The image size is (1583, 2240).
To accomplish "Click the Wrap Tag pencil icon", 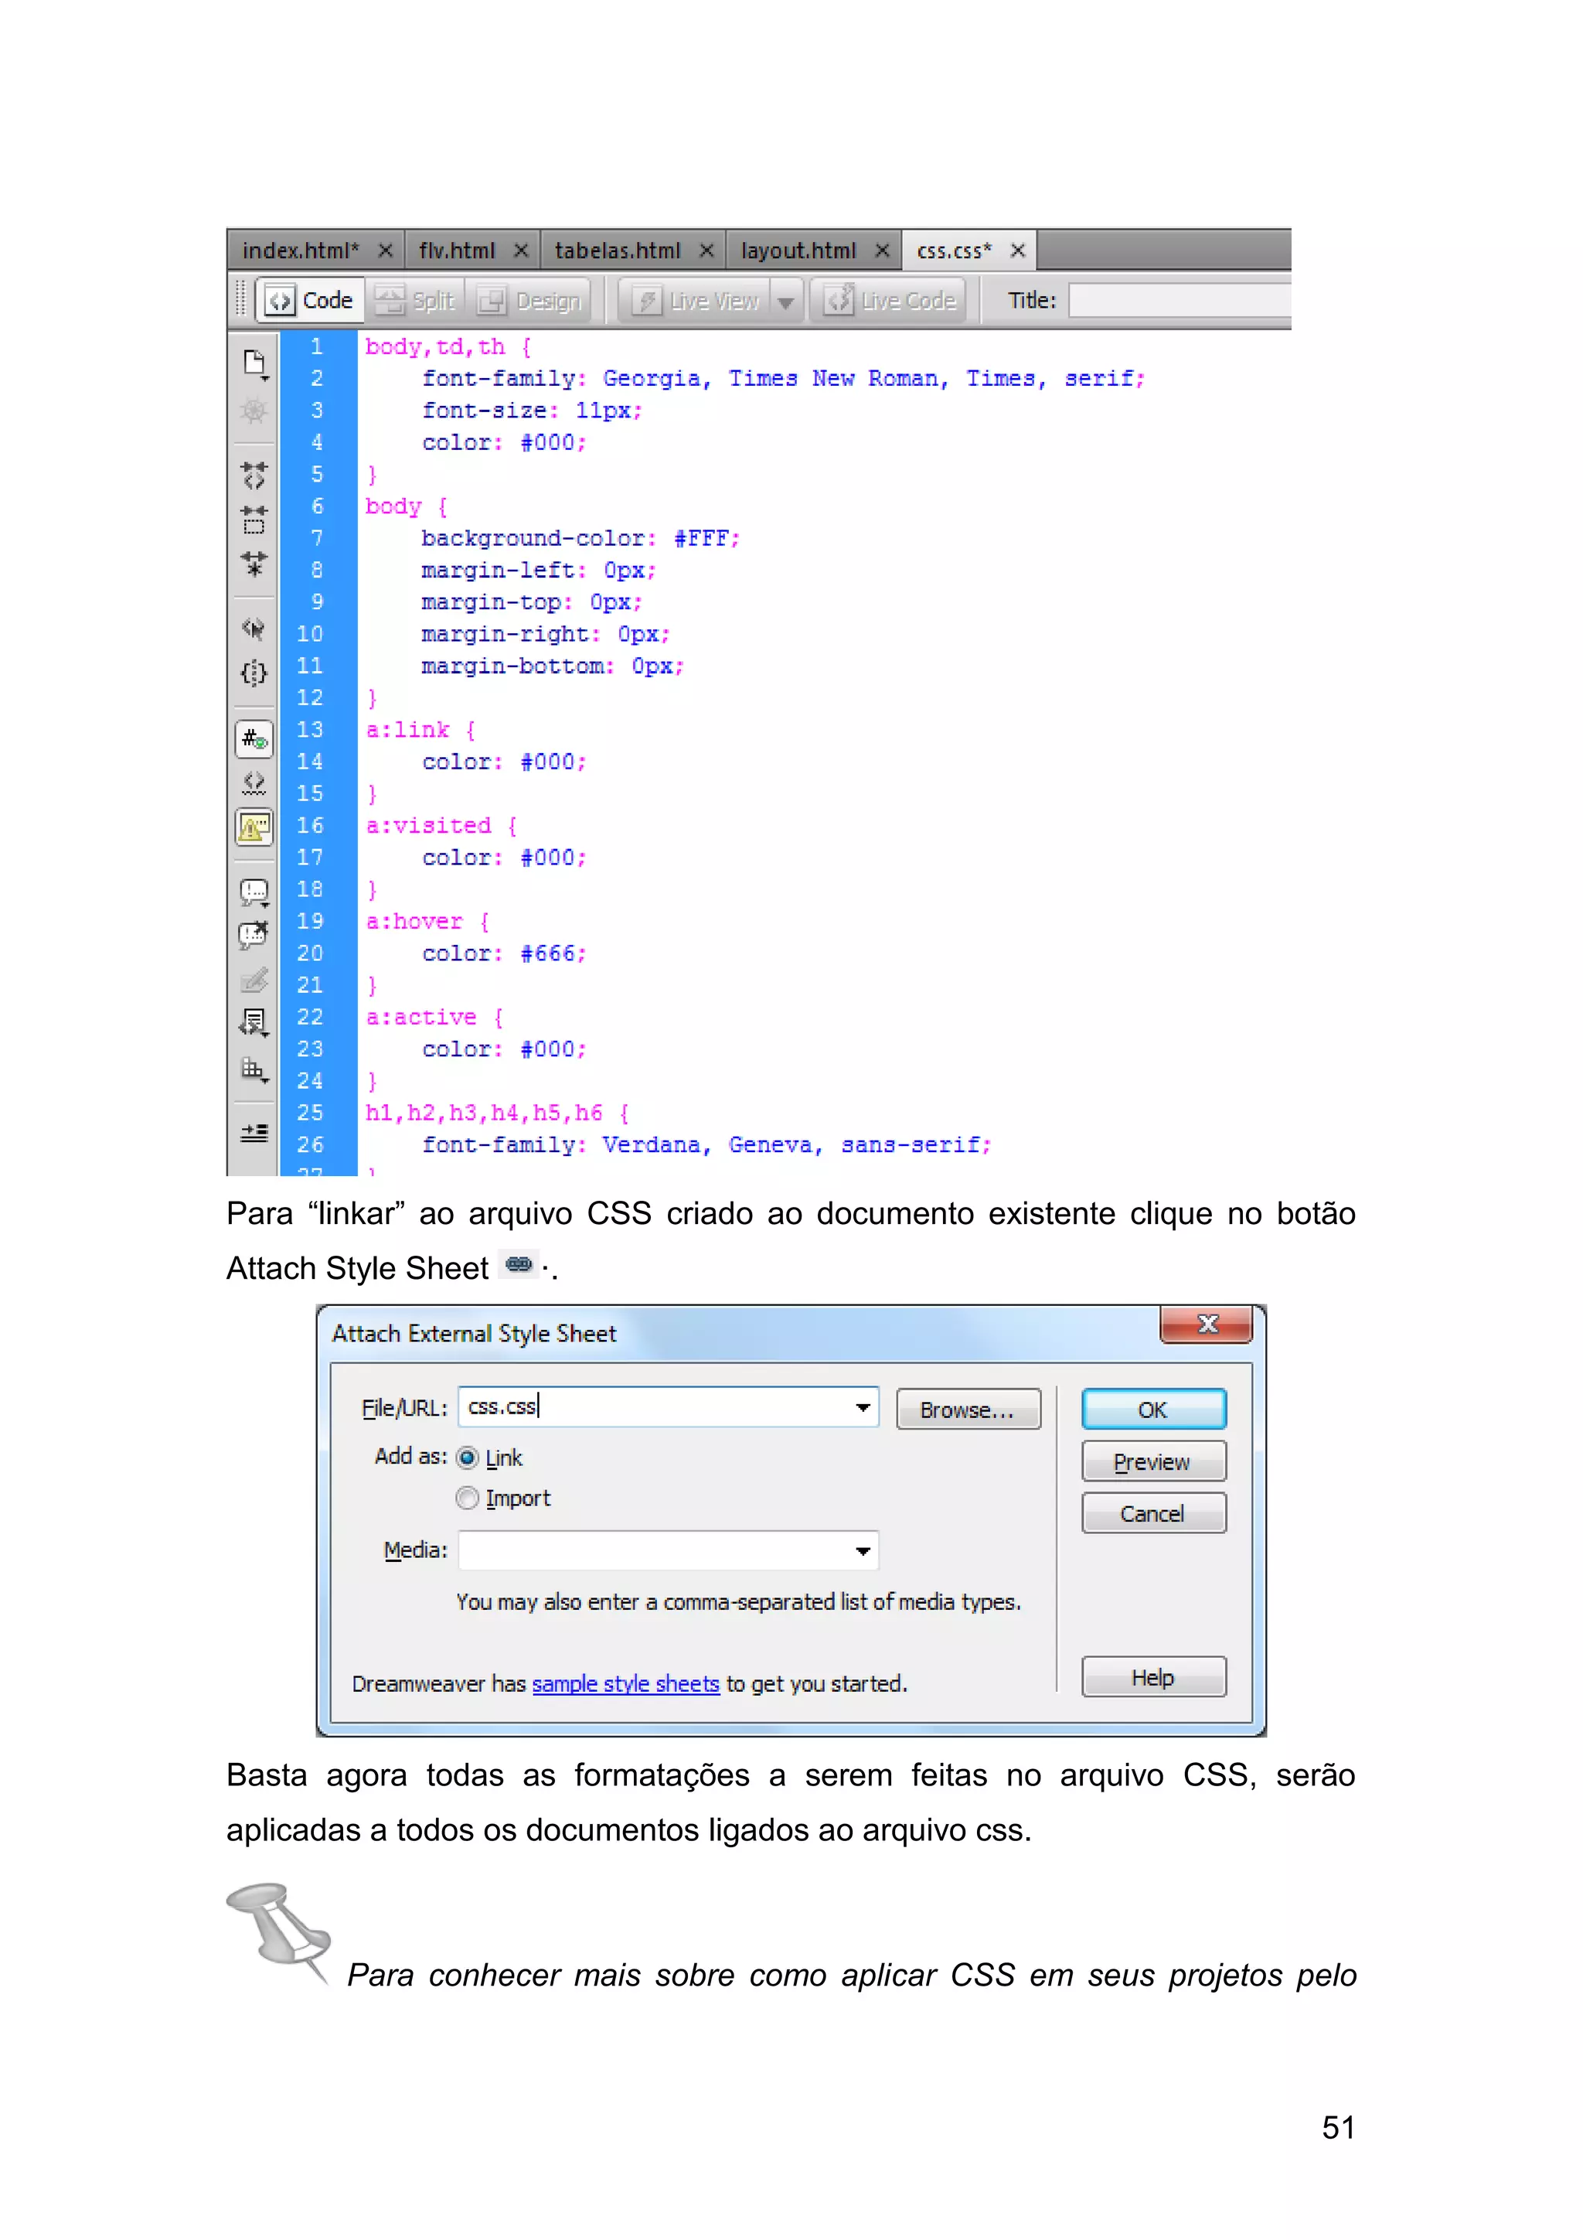I will pyautogui.click(x=254, y=980).
